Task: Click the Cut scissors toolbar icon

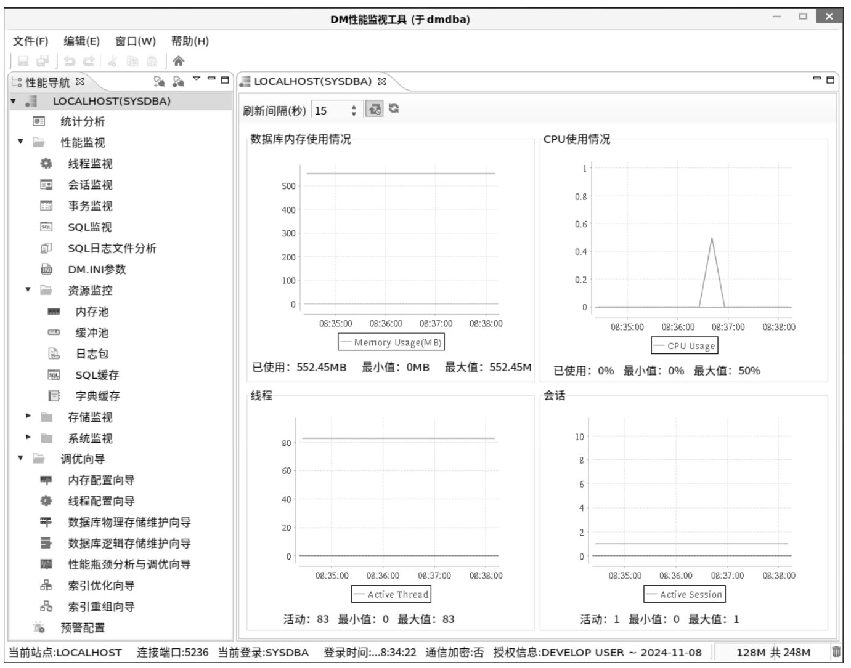Action: click(x=113, y=61)
